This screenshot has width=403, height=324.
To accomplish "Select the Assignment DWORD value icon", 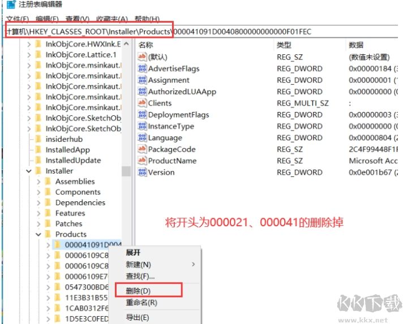I will tap(142, 80).
